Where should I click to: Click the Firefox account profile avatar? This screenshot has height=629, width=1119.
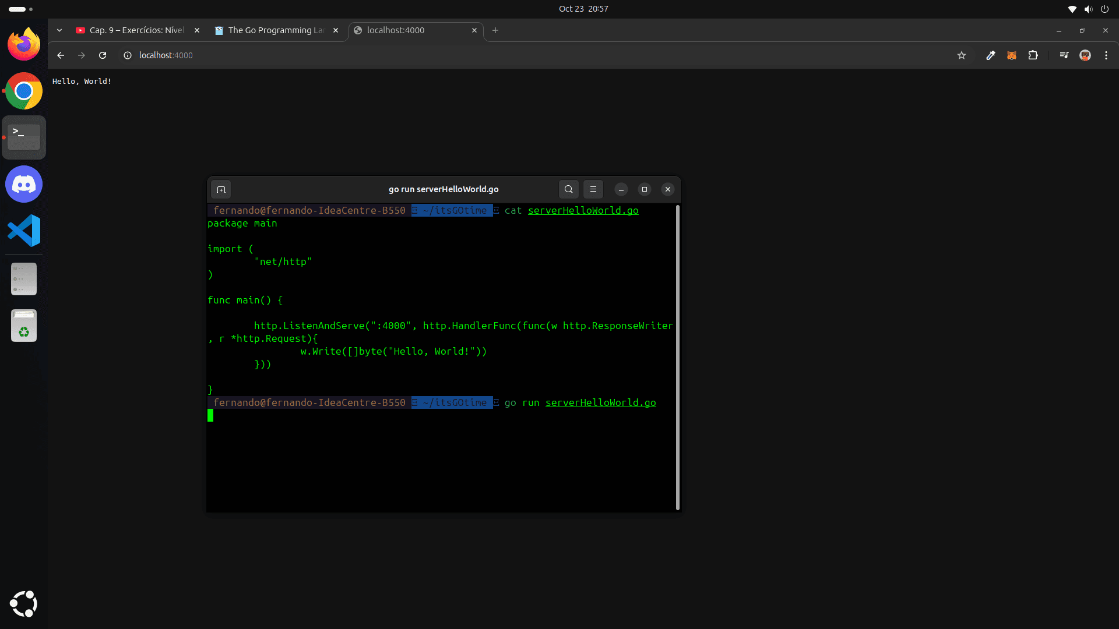click(1086, 55)
